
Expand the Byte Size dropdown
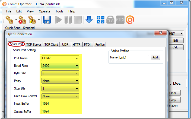coord(60,73)
